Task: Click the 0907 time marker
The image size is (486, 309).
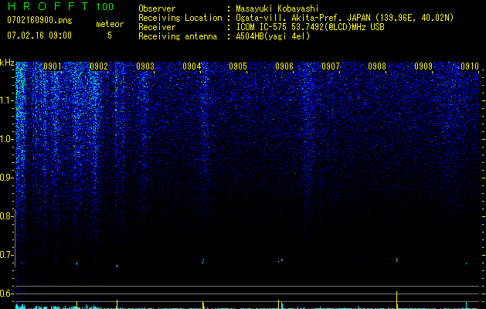Action: point(331,66)
